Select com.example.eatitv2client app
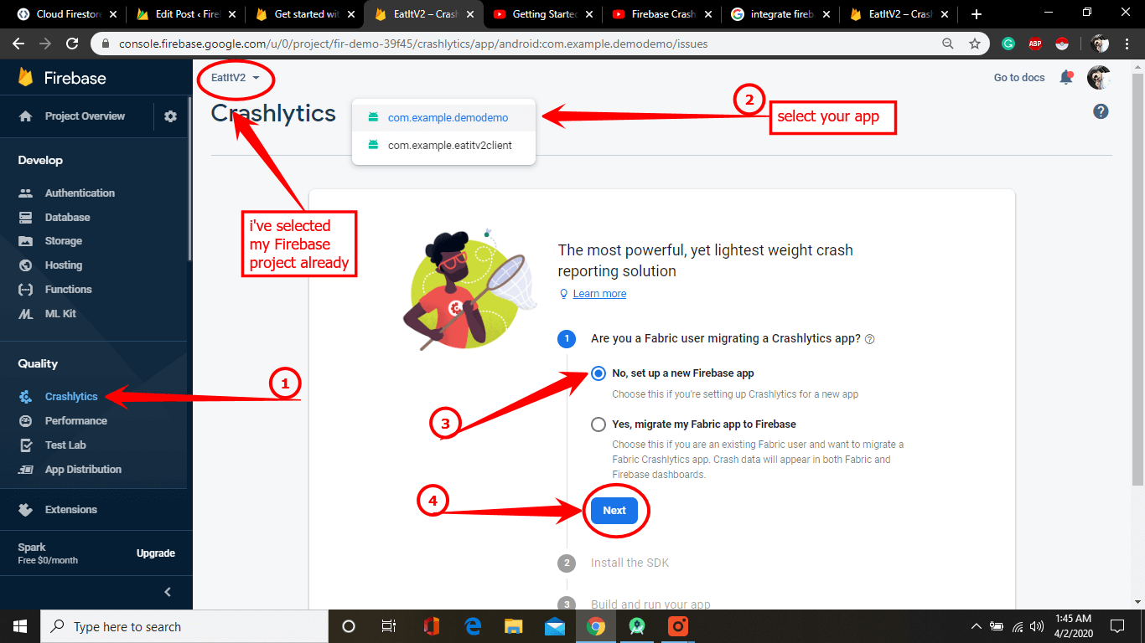Viewport: 1145px width, 643px height. (443, 145)
